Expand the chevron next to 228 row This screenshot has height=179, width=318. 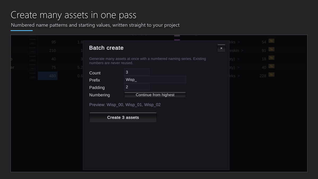click(x=238, y=76)
